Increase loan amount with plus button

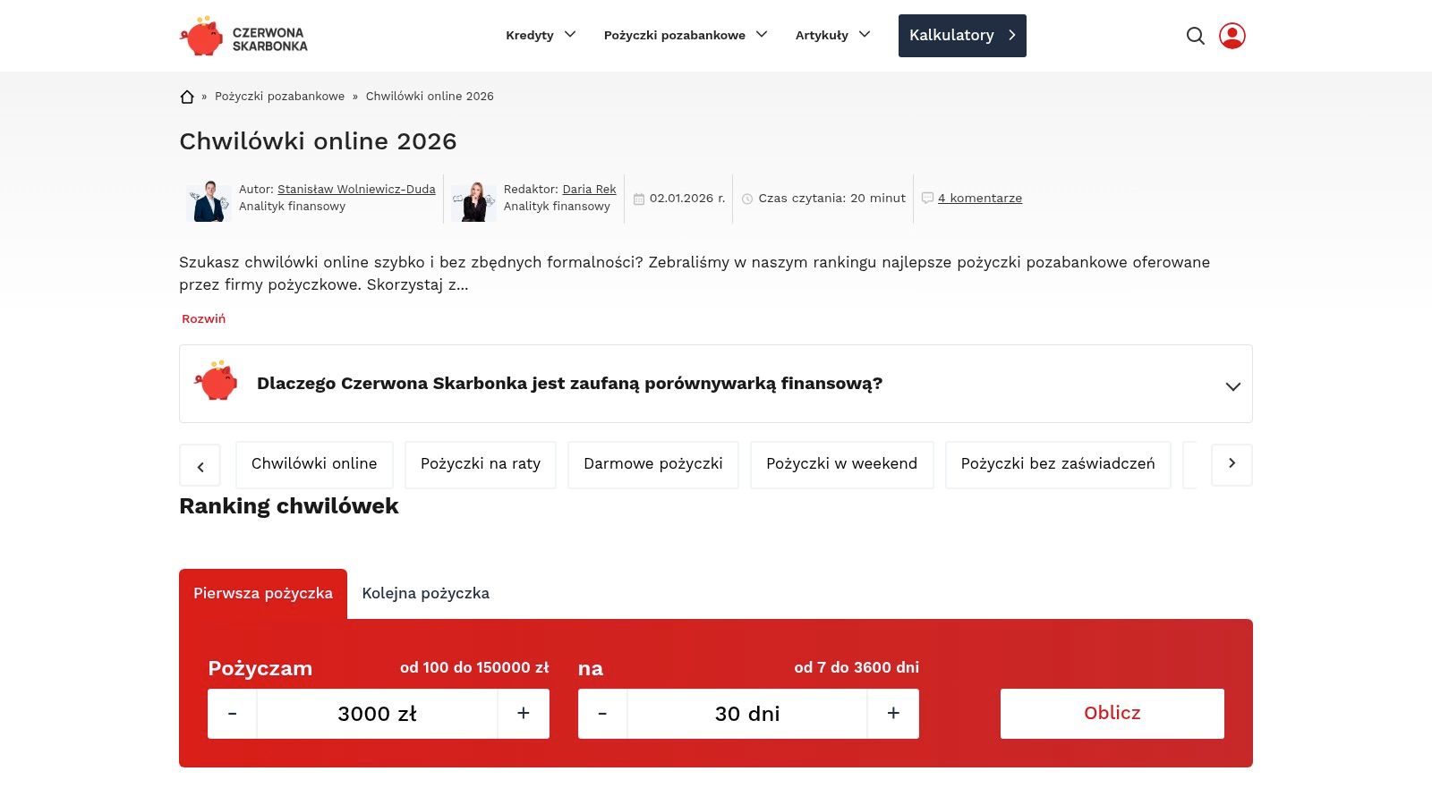pyautogui.click(x=524, y=714)
